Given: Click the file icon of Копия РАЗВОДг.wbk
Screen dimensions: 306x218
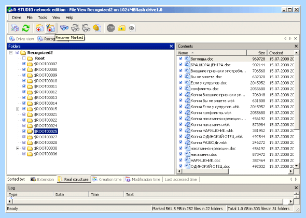Looking at the screenshot, I should tap(187, 142).
